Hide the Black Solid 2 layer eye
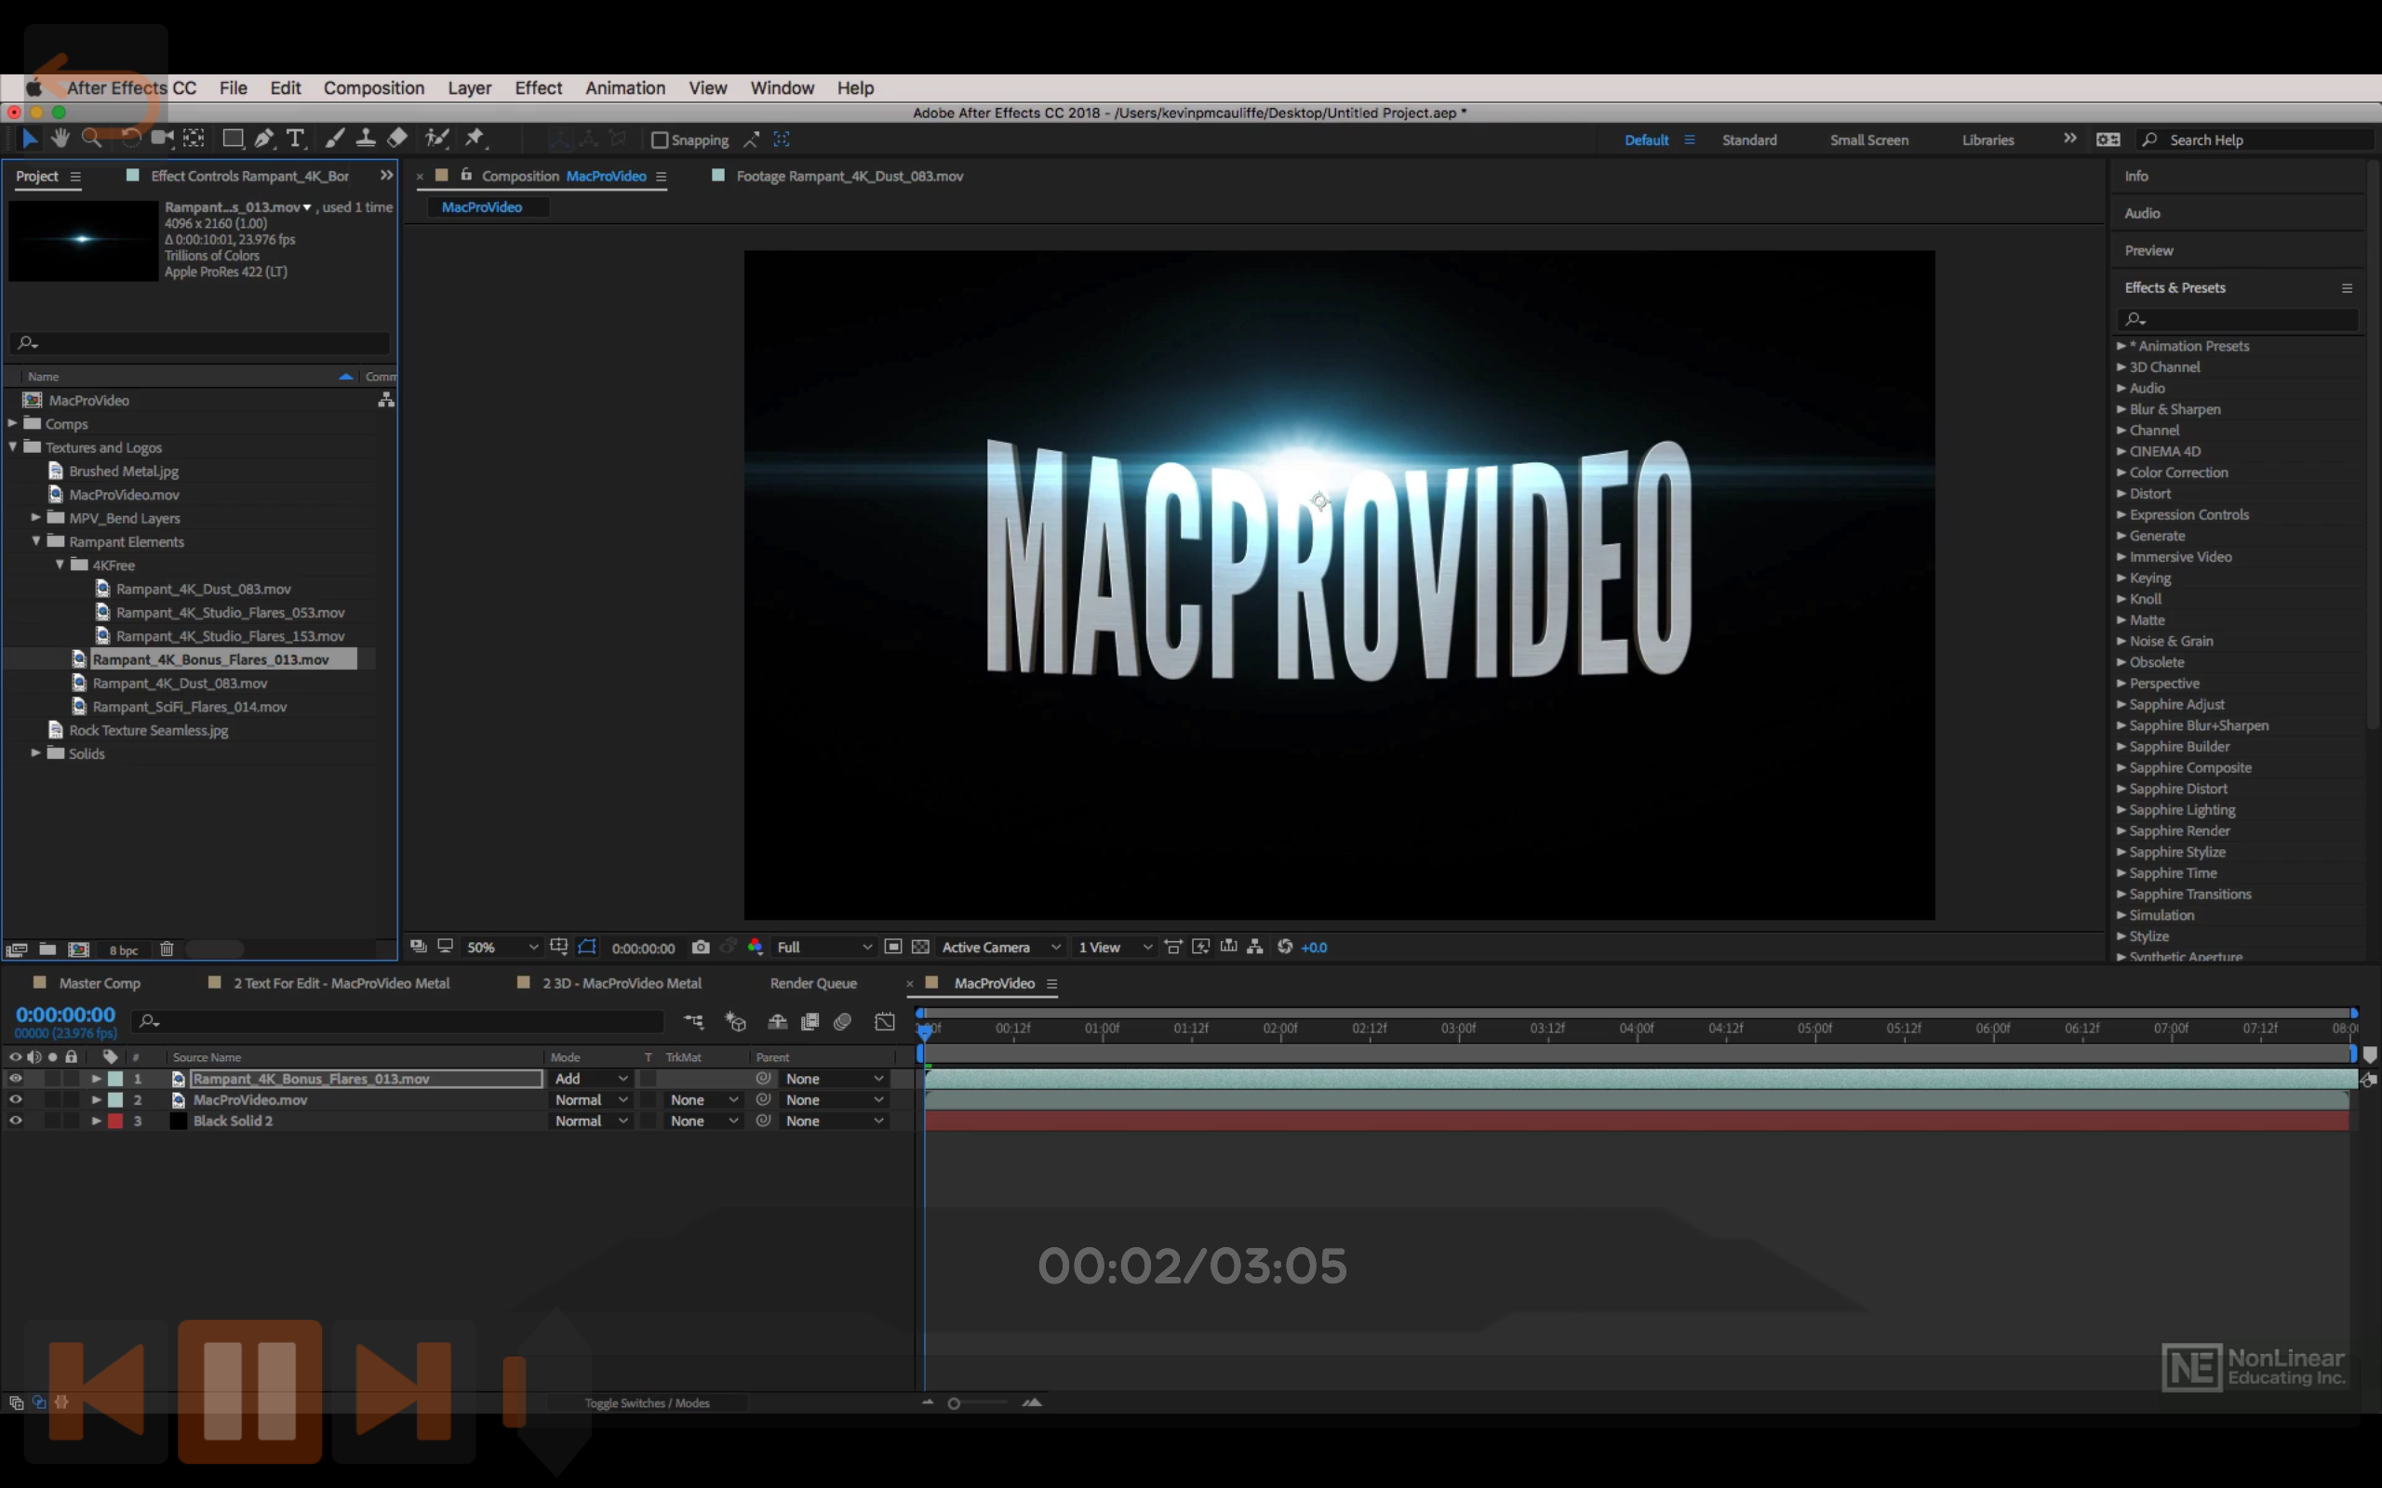 pos(16,1121)
